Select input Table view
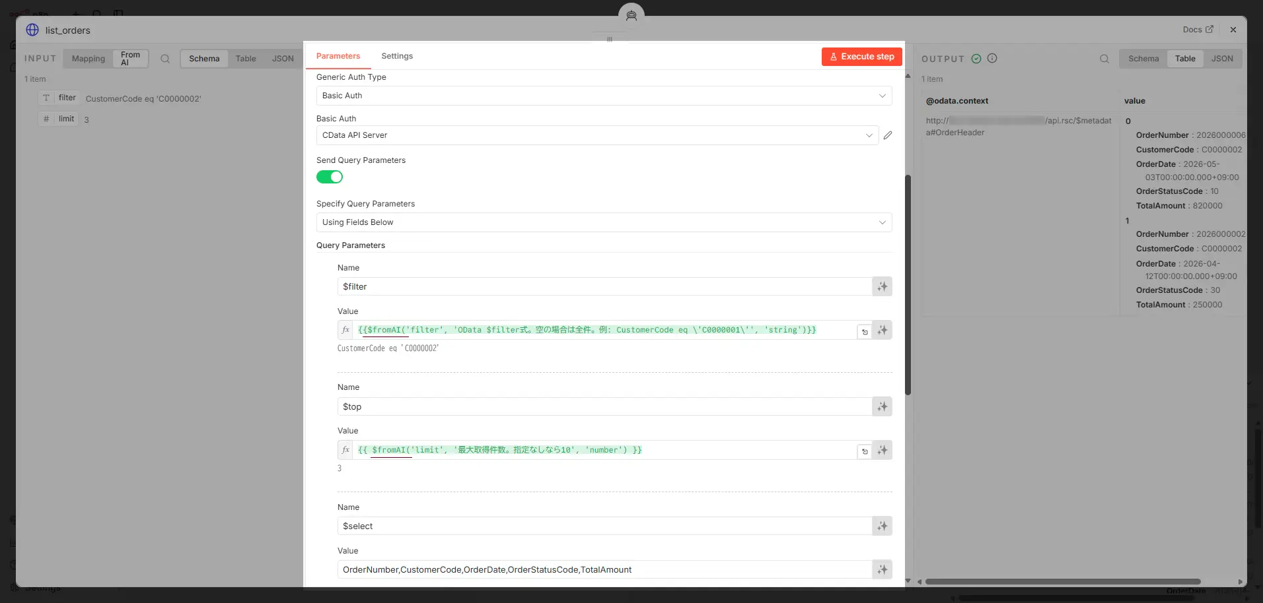This screenshot has width=1263, height=603. pos(246,59)
